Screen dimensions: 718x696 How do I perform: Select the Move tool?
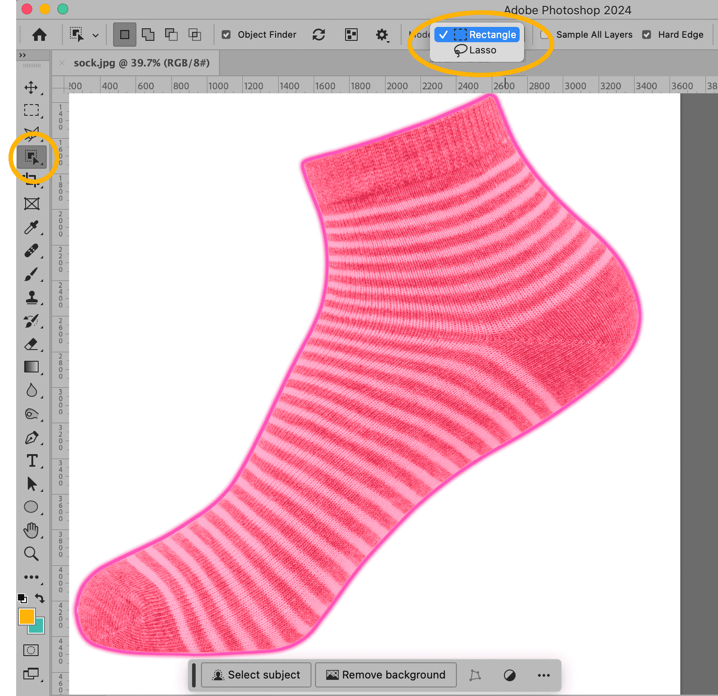click(31, 87)
